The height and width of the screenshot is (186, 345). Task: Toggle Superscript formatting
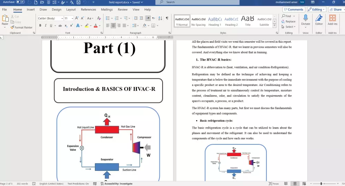tap(71, 26)
